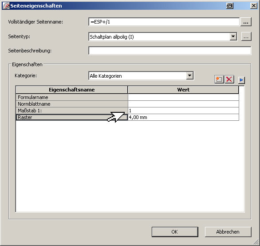Open browse button next to Seitentyp
Viewport: 260px width, 246px height.
click(x=246, y=36)
